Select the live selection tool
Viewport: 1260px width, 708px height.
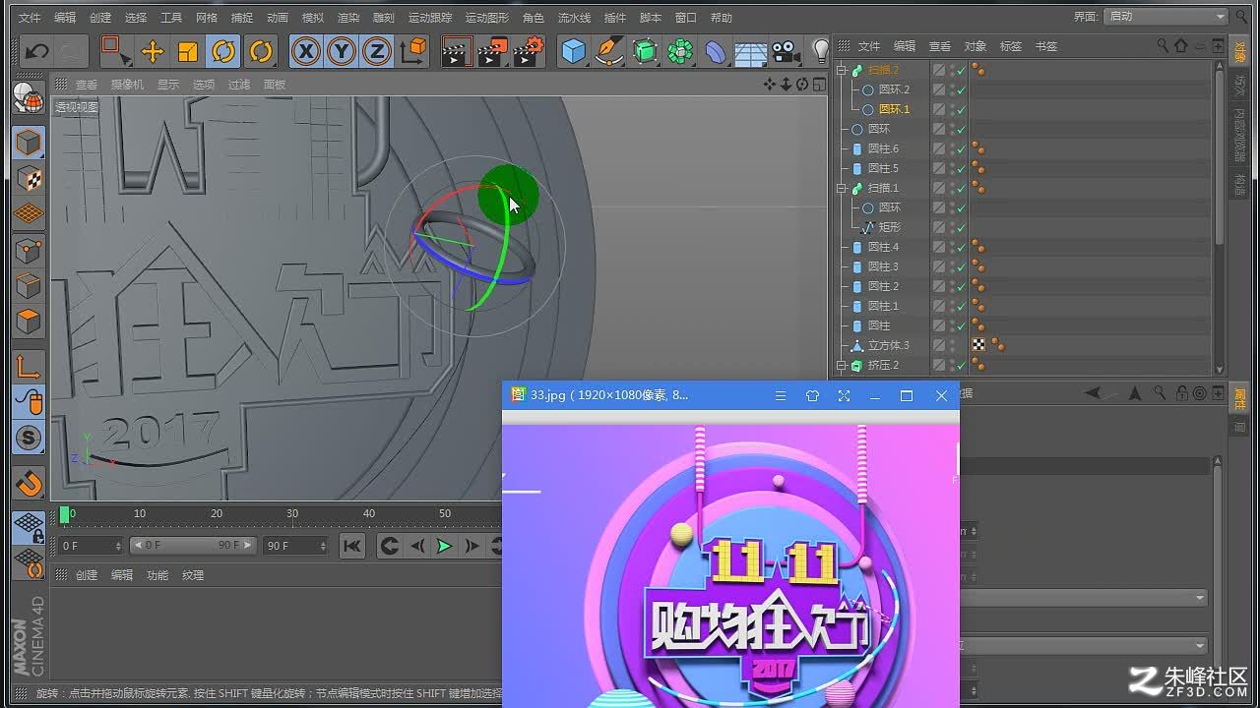point(116,50)
